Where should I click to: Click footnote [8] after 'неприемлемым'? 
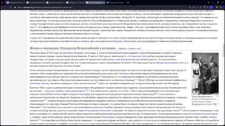click(x=100, y=76)
